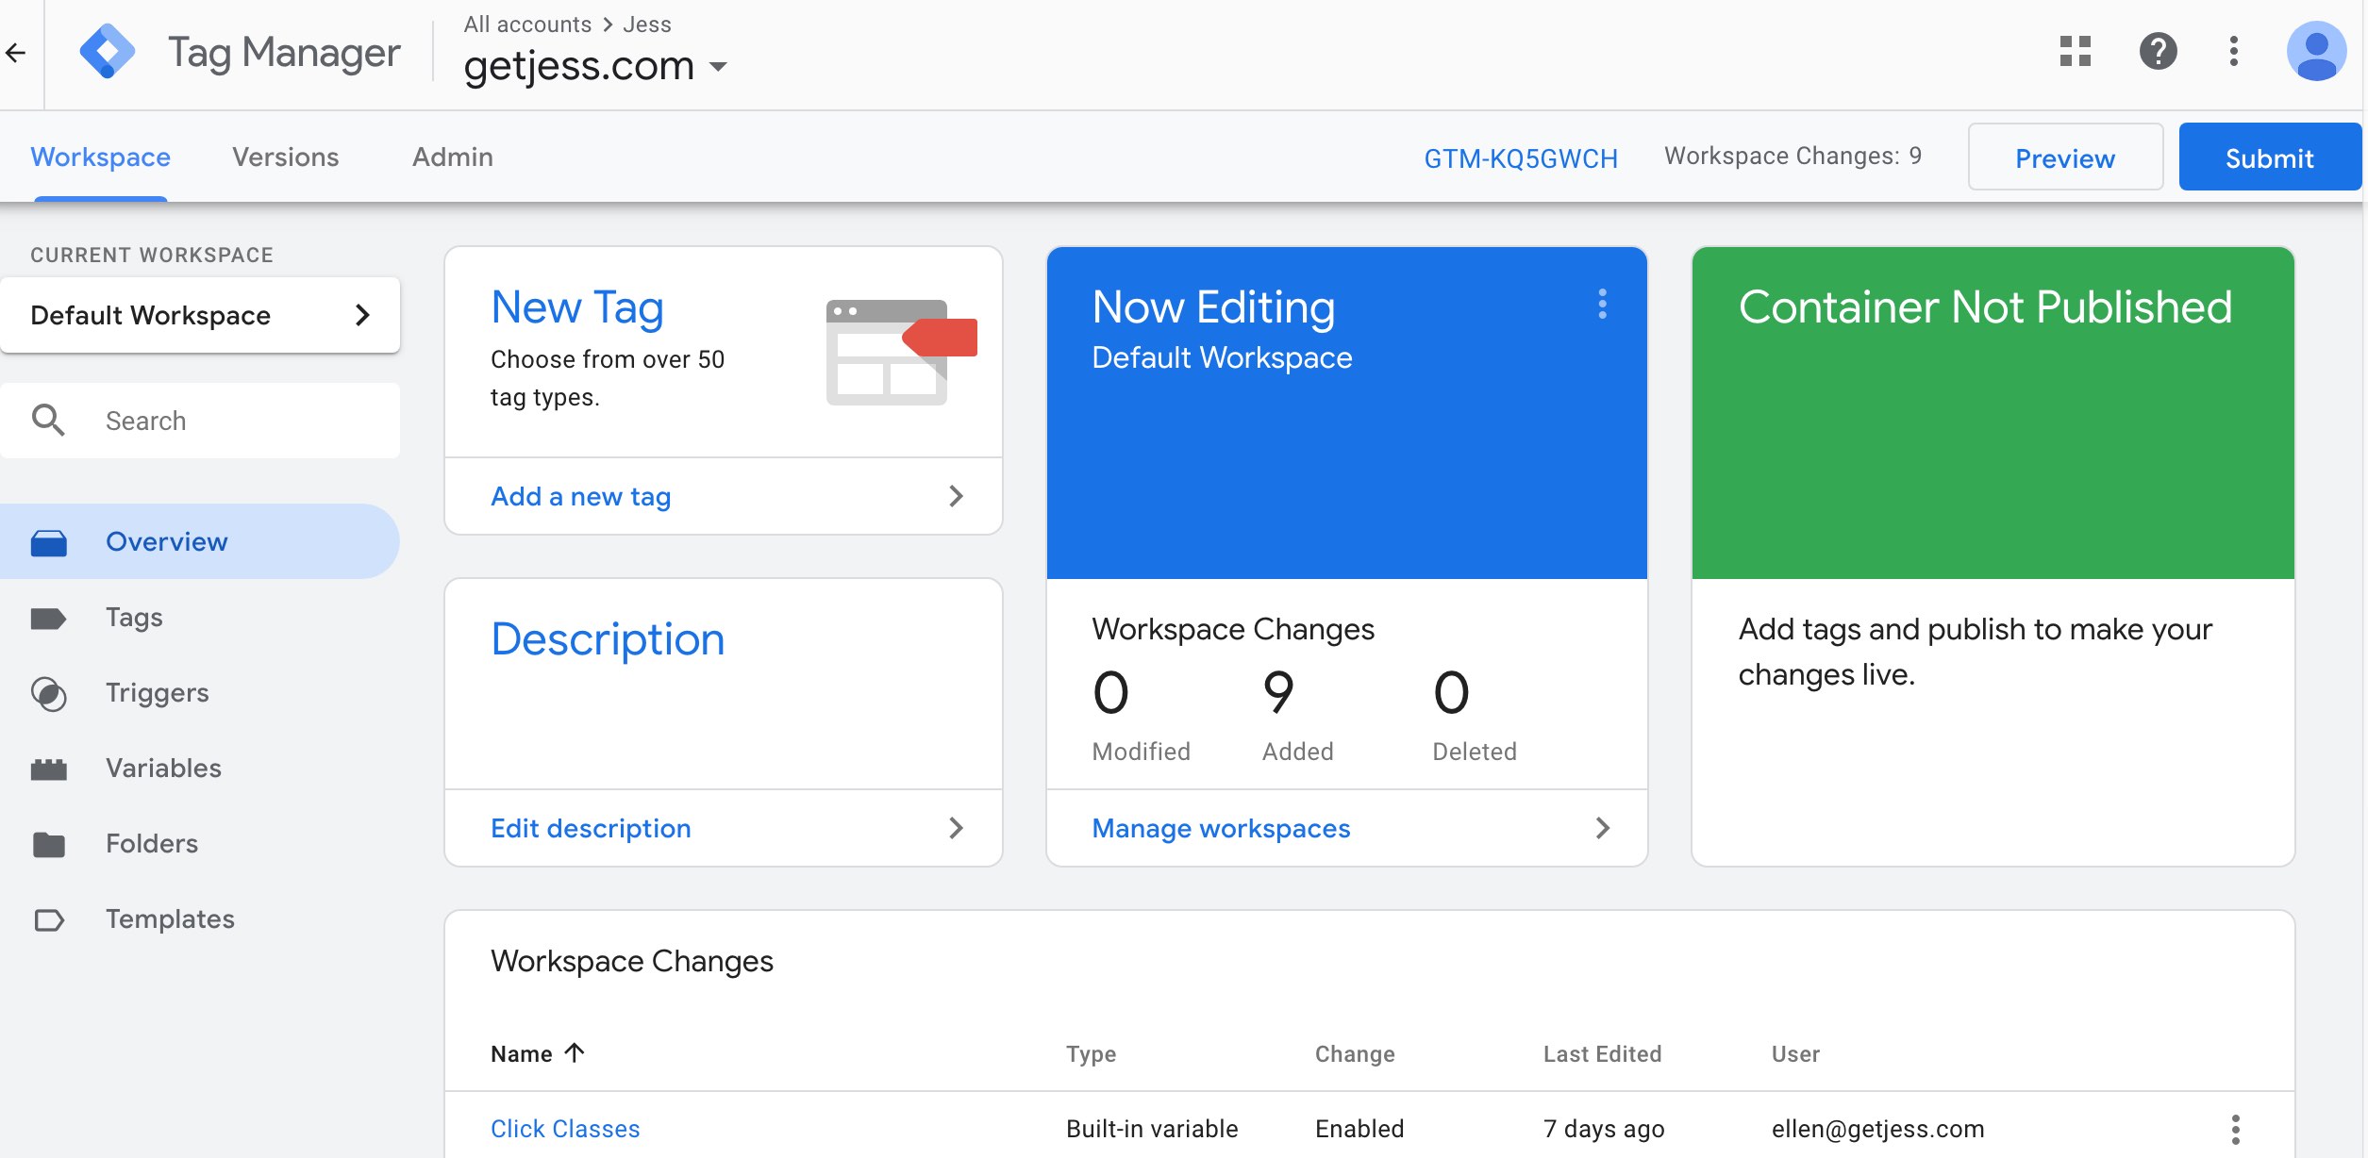
Task: Click Preview to test workspace changes
Action: (2064, 157)
